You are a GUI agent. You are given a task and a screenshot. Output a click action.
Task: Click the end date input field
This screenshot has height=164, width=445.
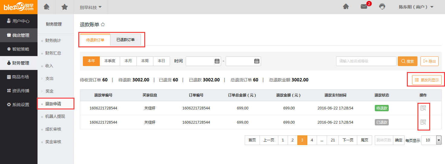[243, 61]
